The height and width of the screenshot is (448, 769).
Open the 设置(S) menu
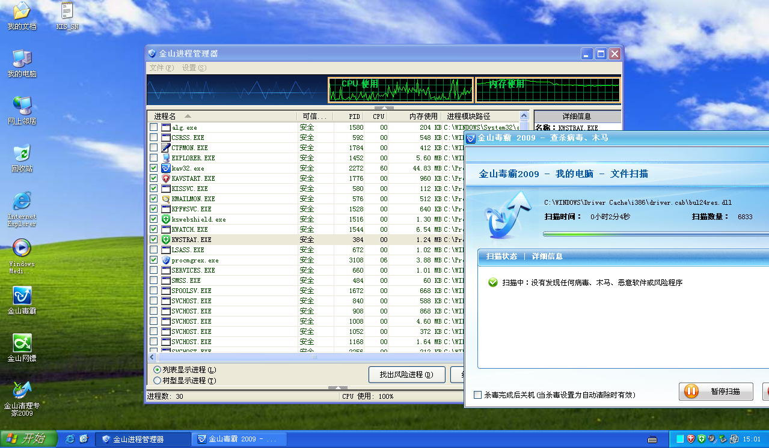click(x=194, y=68)
